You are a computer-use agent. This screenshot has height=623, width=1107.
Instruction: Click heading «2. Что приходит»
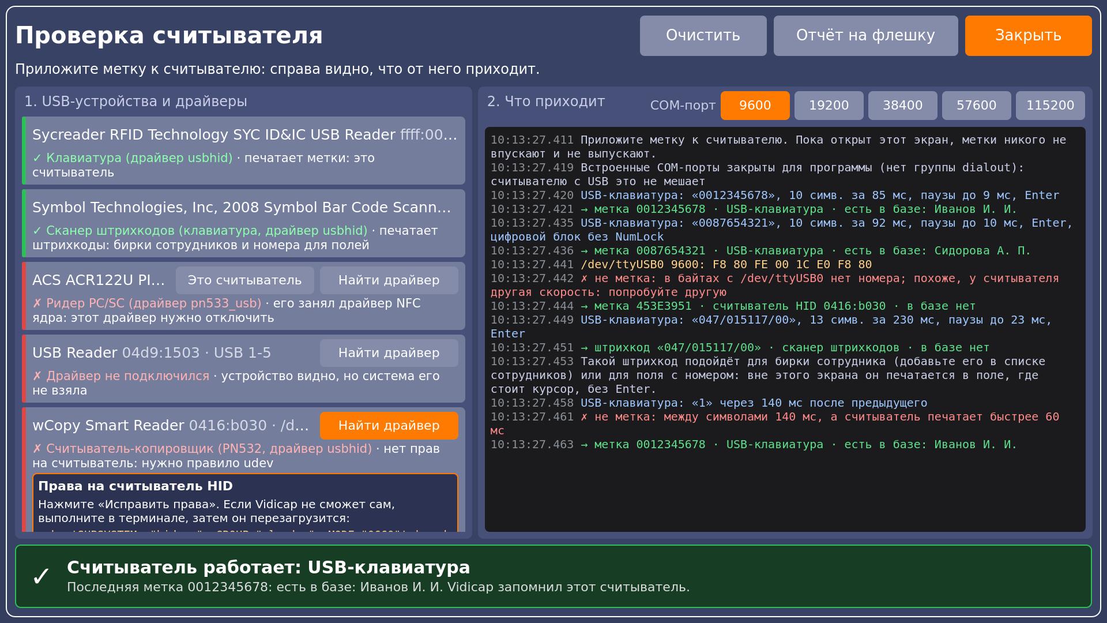[x=546, y=102]
